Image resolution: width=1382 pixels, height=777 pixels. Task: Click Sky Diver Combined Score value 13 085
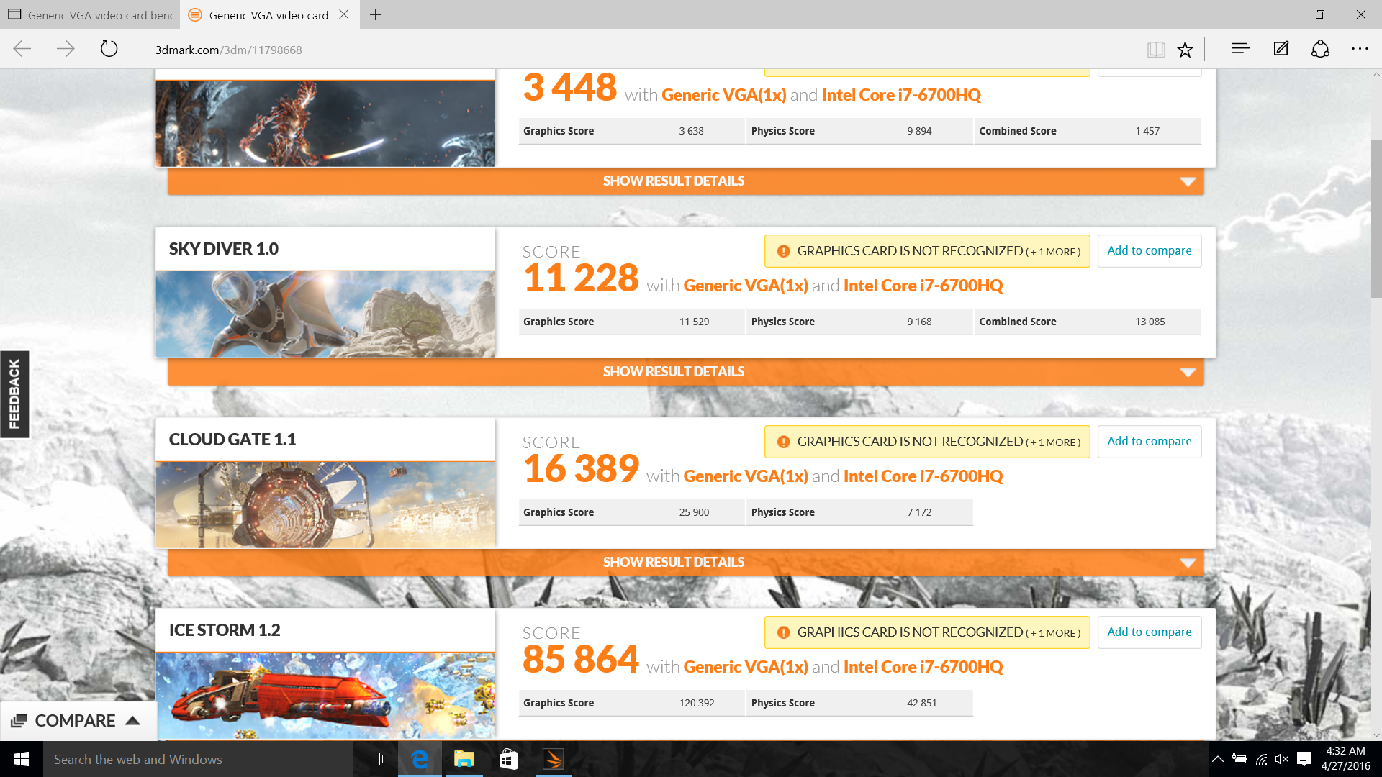[x=1150, y=322]
